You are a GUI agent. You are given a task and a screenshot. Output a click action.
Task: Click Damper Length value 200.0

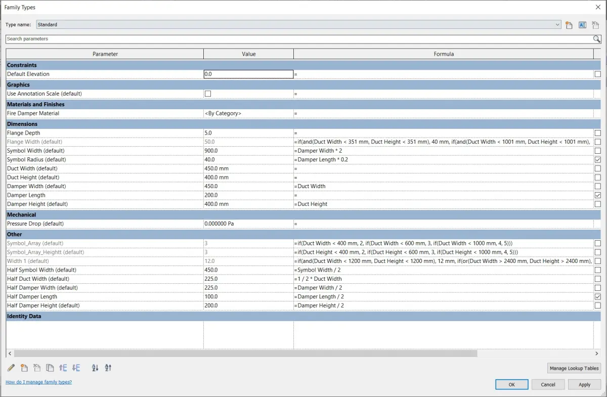pyautogui.click(x=248, y=195)
